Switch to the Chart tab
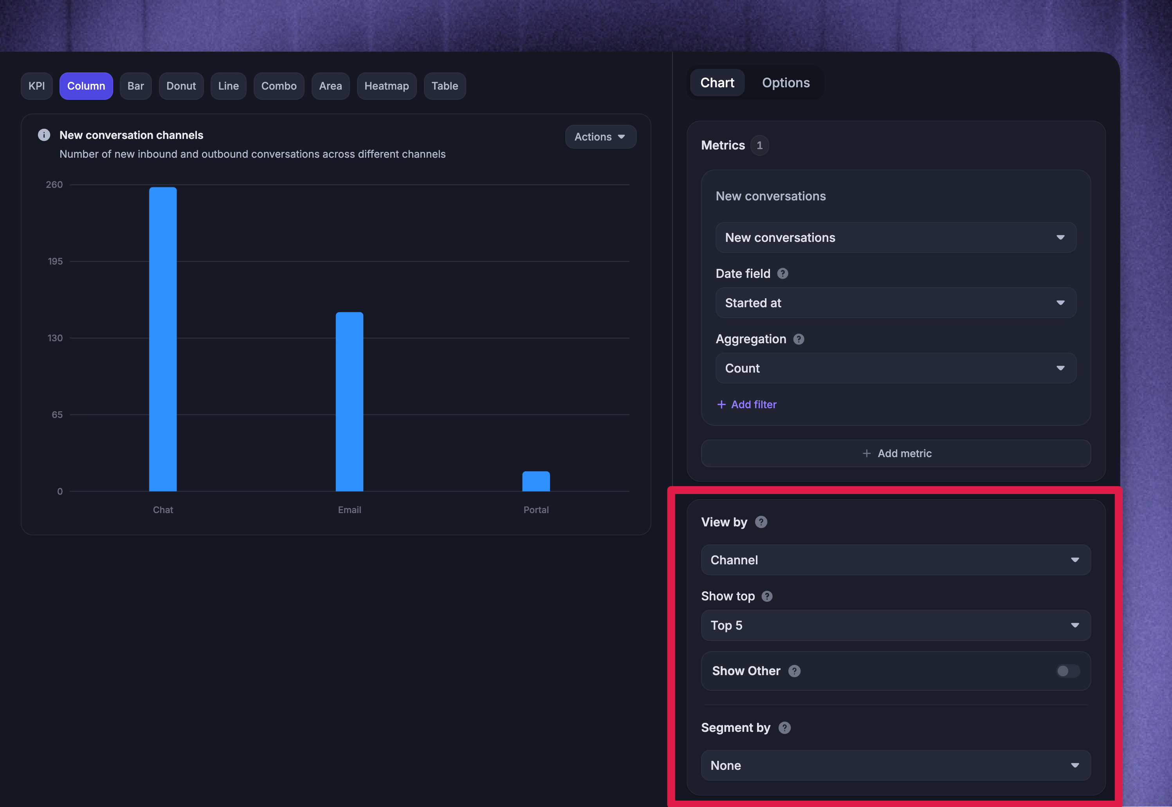Image resolution: width=1172 pixels, height=807 pixels. point(717,83)
